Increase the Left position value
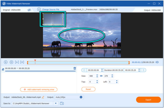The image size is (164, 108). (x=117, y=81)
